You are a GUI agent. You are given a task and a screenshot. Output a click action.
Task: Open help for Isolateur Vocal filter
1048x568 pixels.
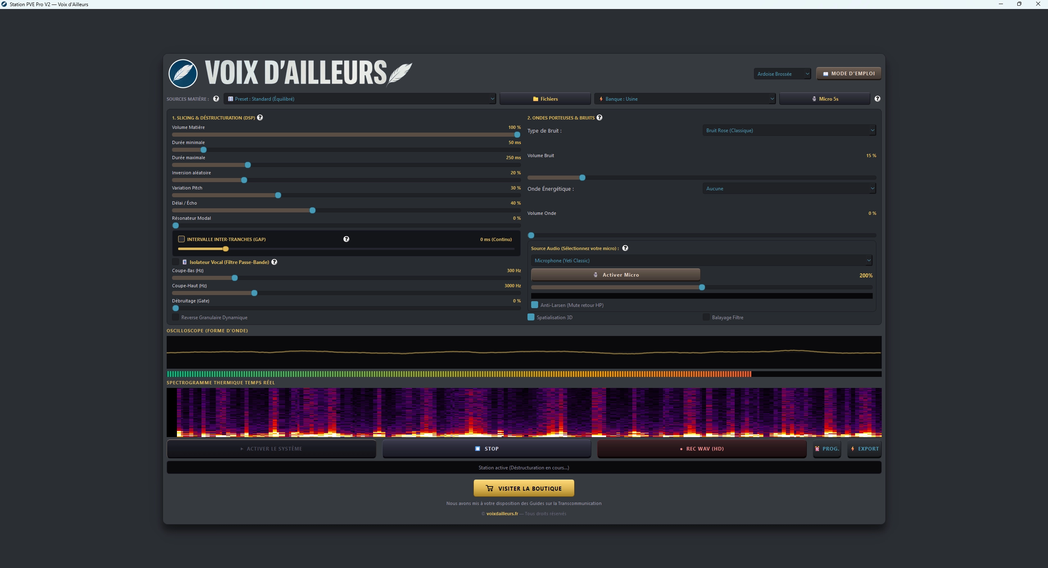pos(274,262)
